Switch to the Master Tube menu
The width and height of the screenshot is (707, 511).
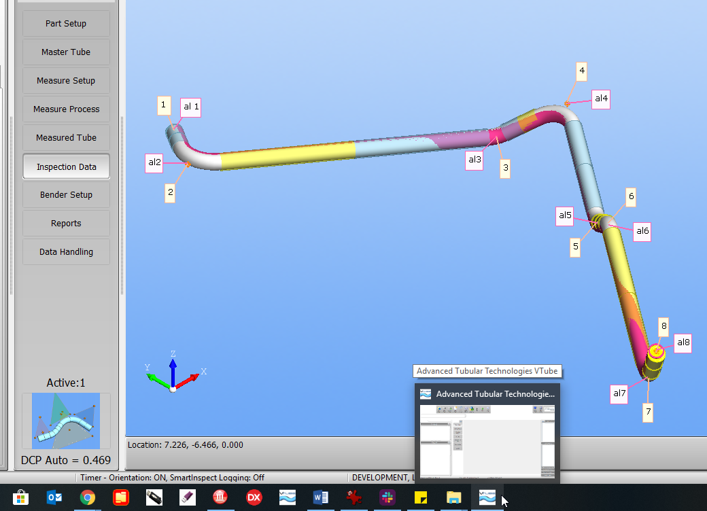point(66,52)
